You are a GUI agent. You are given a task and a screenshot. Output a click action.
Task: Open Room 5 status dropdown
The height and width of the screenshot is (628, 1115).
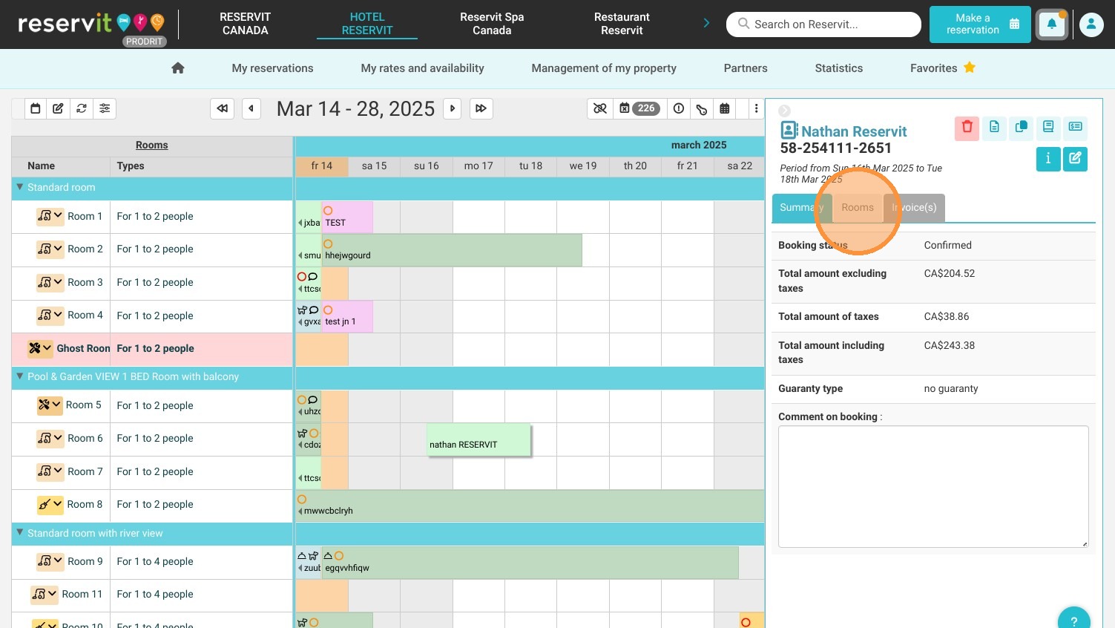pos(50,405)
